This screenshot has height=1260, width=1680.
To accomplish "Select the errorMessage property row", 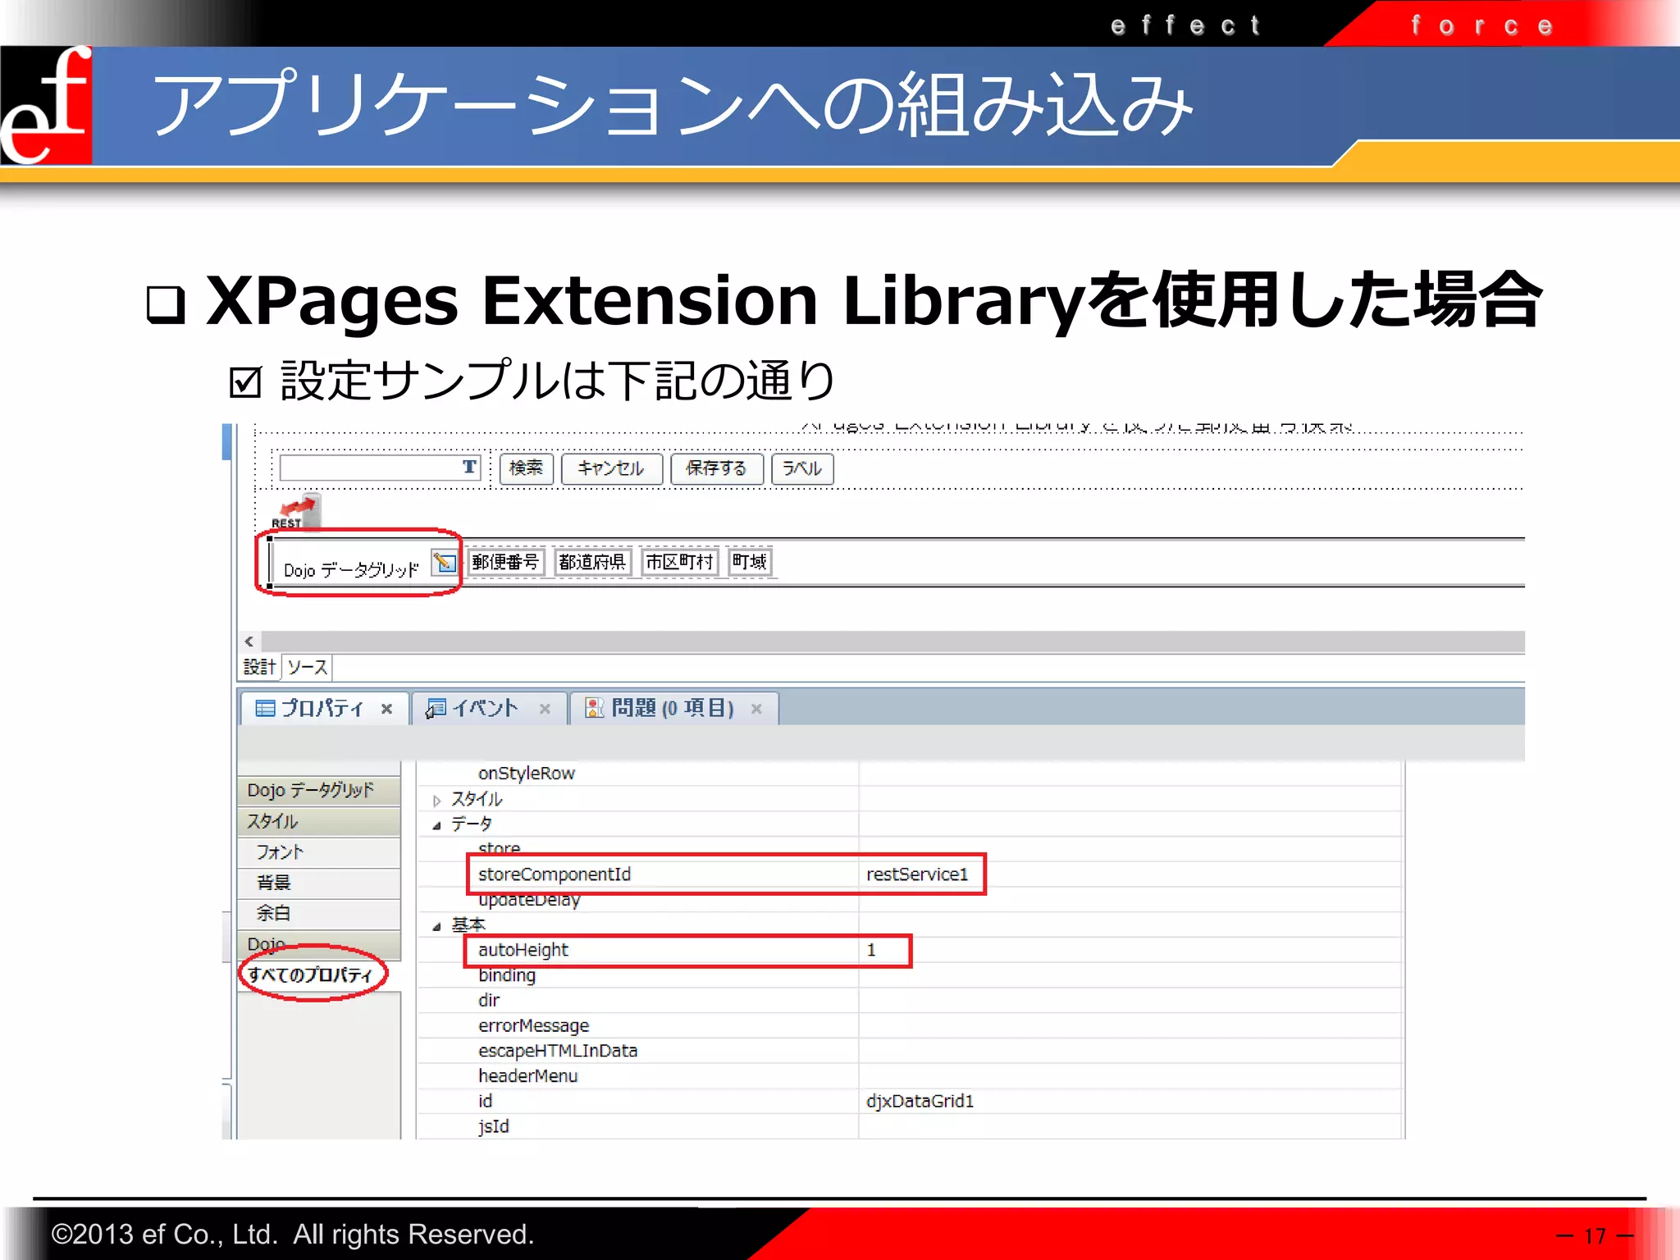I will point(910,1026).
